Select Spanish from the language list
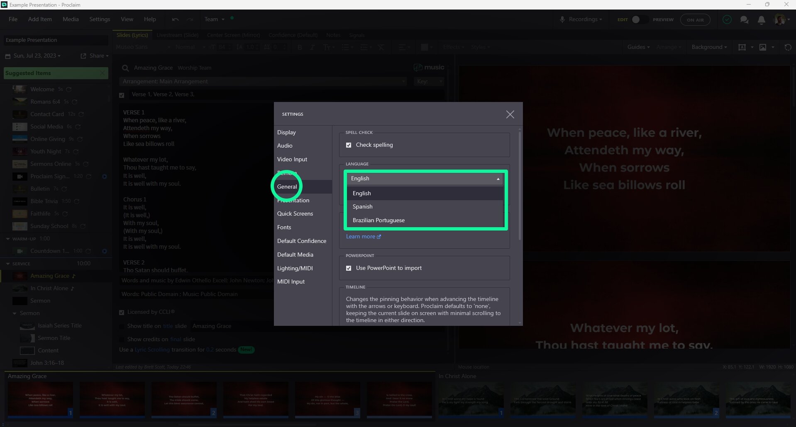Viewport: 796px width, 427px height. pos(362,206)
